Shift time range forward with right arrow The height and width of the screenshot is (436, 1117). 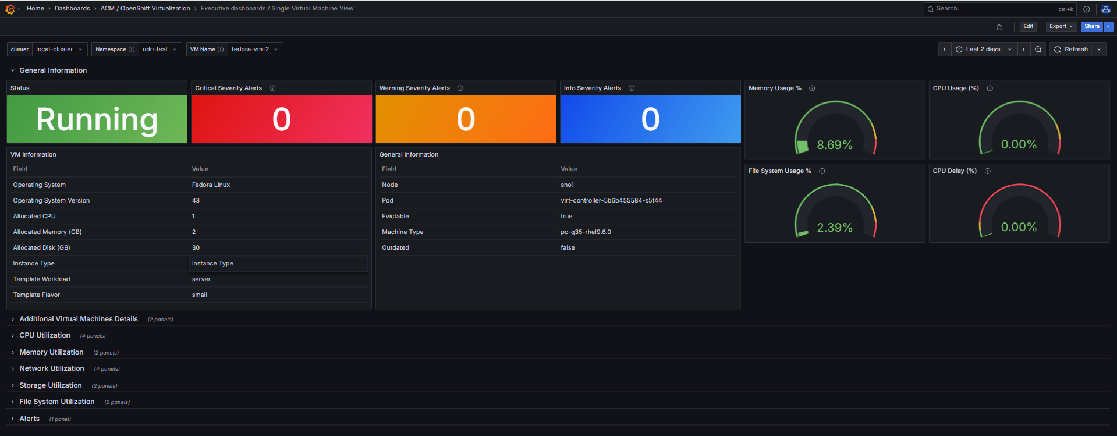[1023, 49]
